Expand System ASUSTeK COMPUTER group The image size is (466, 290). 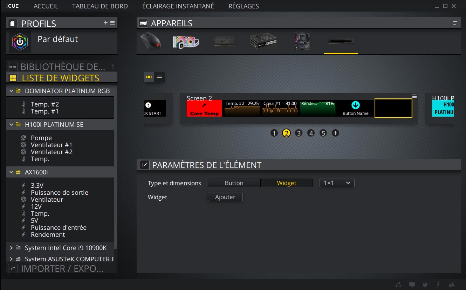click(x=12, y=259)
